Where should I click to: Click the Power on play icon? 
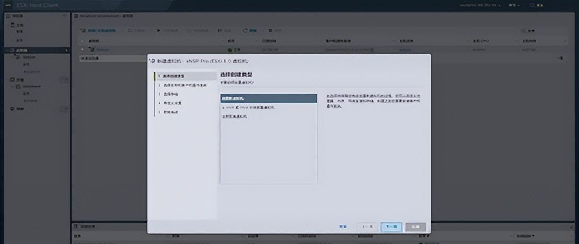pos(159,31)
